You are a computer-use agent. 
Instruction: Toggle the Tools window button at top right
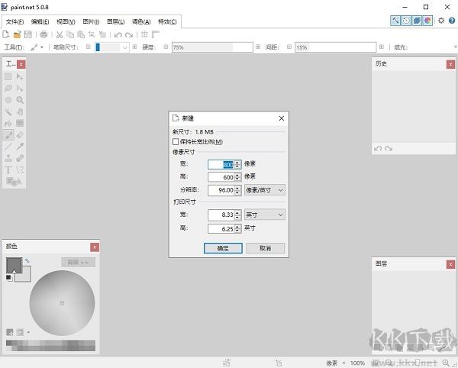(395, 21)
